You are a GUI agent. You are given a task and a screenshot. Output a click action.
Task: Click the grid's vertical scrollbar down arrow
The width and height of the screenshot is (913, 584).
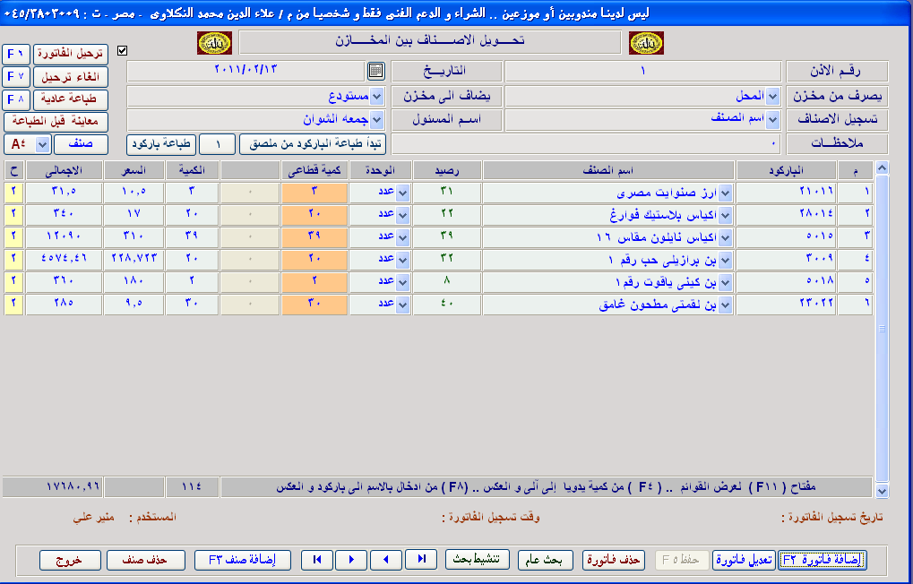[882, 490]
